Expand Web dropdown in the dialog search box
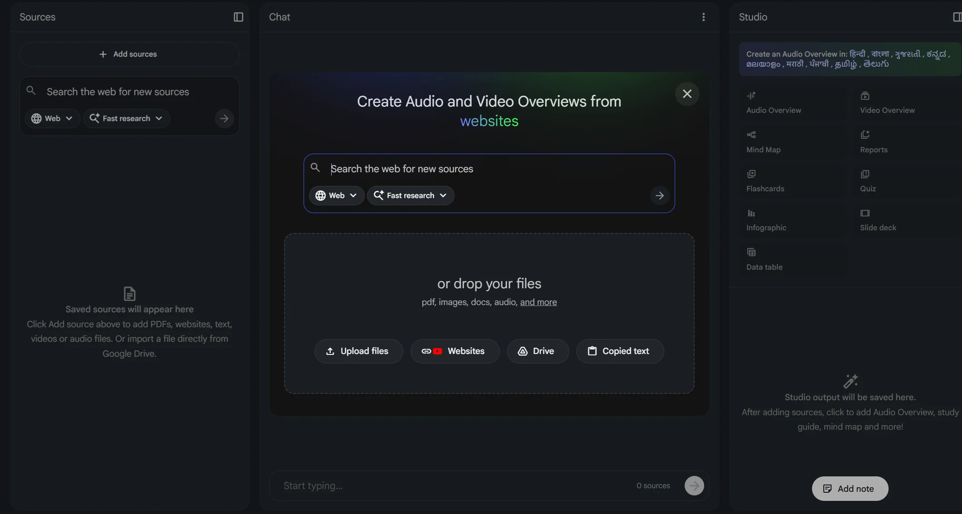The image size is (962, 514). pyautogui.click(x=336, y=195)
